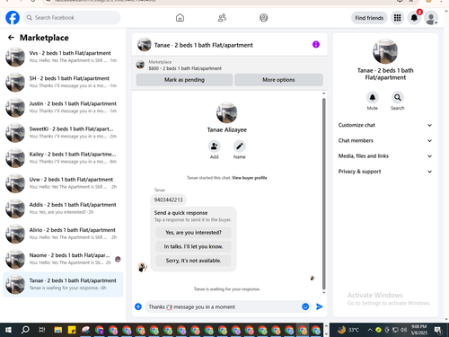
Task: Click the volume icon in system tray
Action: [403, 330]
